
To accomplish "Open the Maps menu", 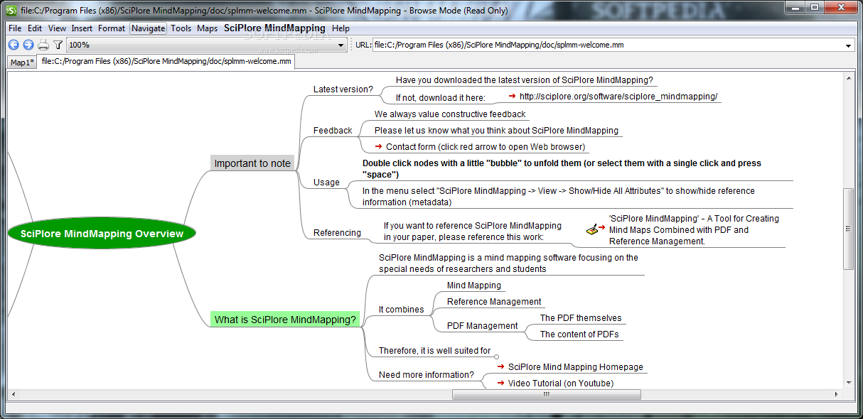I will tap(208, 28).
